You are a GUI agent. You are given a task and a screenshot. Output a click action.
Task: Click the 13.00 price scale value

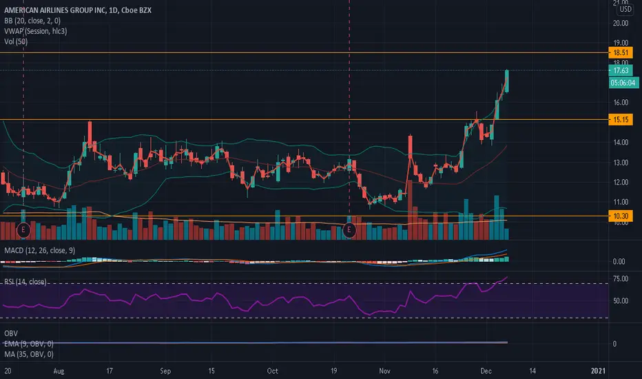621,163
